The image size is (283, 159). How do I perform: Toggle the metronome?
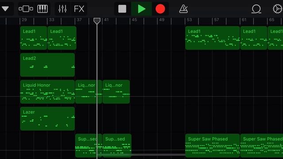click(184, 9)
